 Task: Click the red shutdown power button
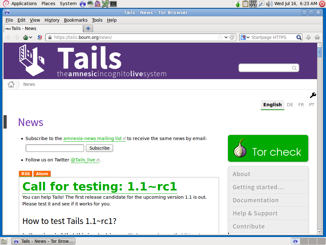322,4
